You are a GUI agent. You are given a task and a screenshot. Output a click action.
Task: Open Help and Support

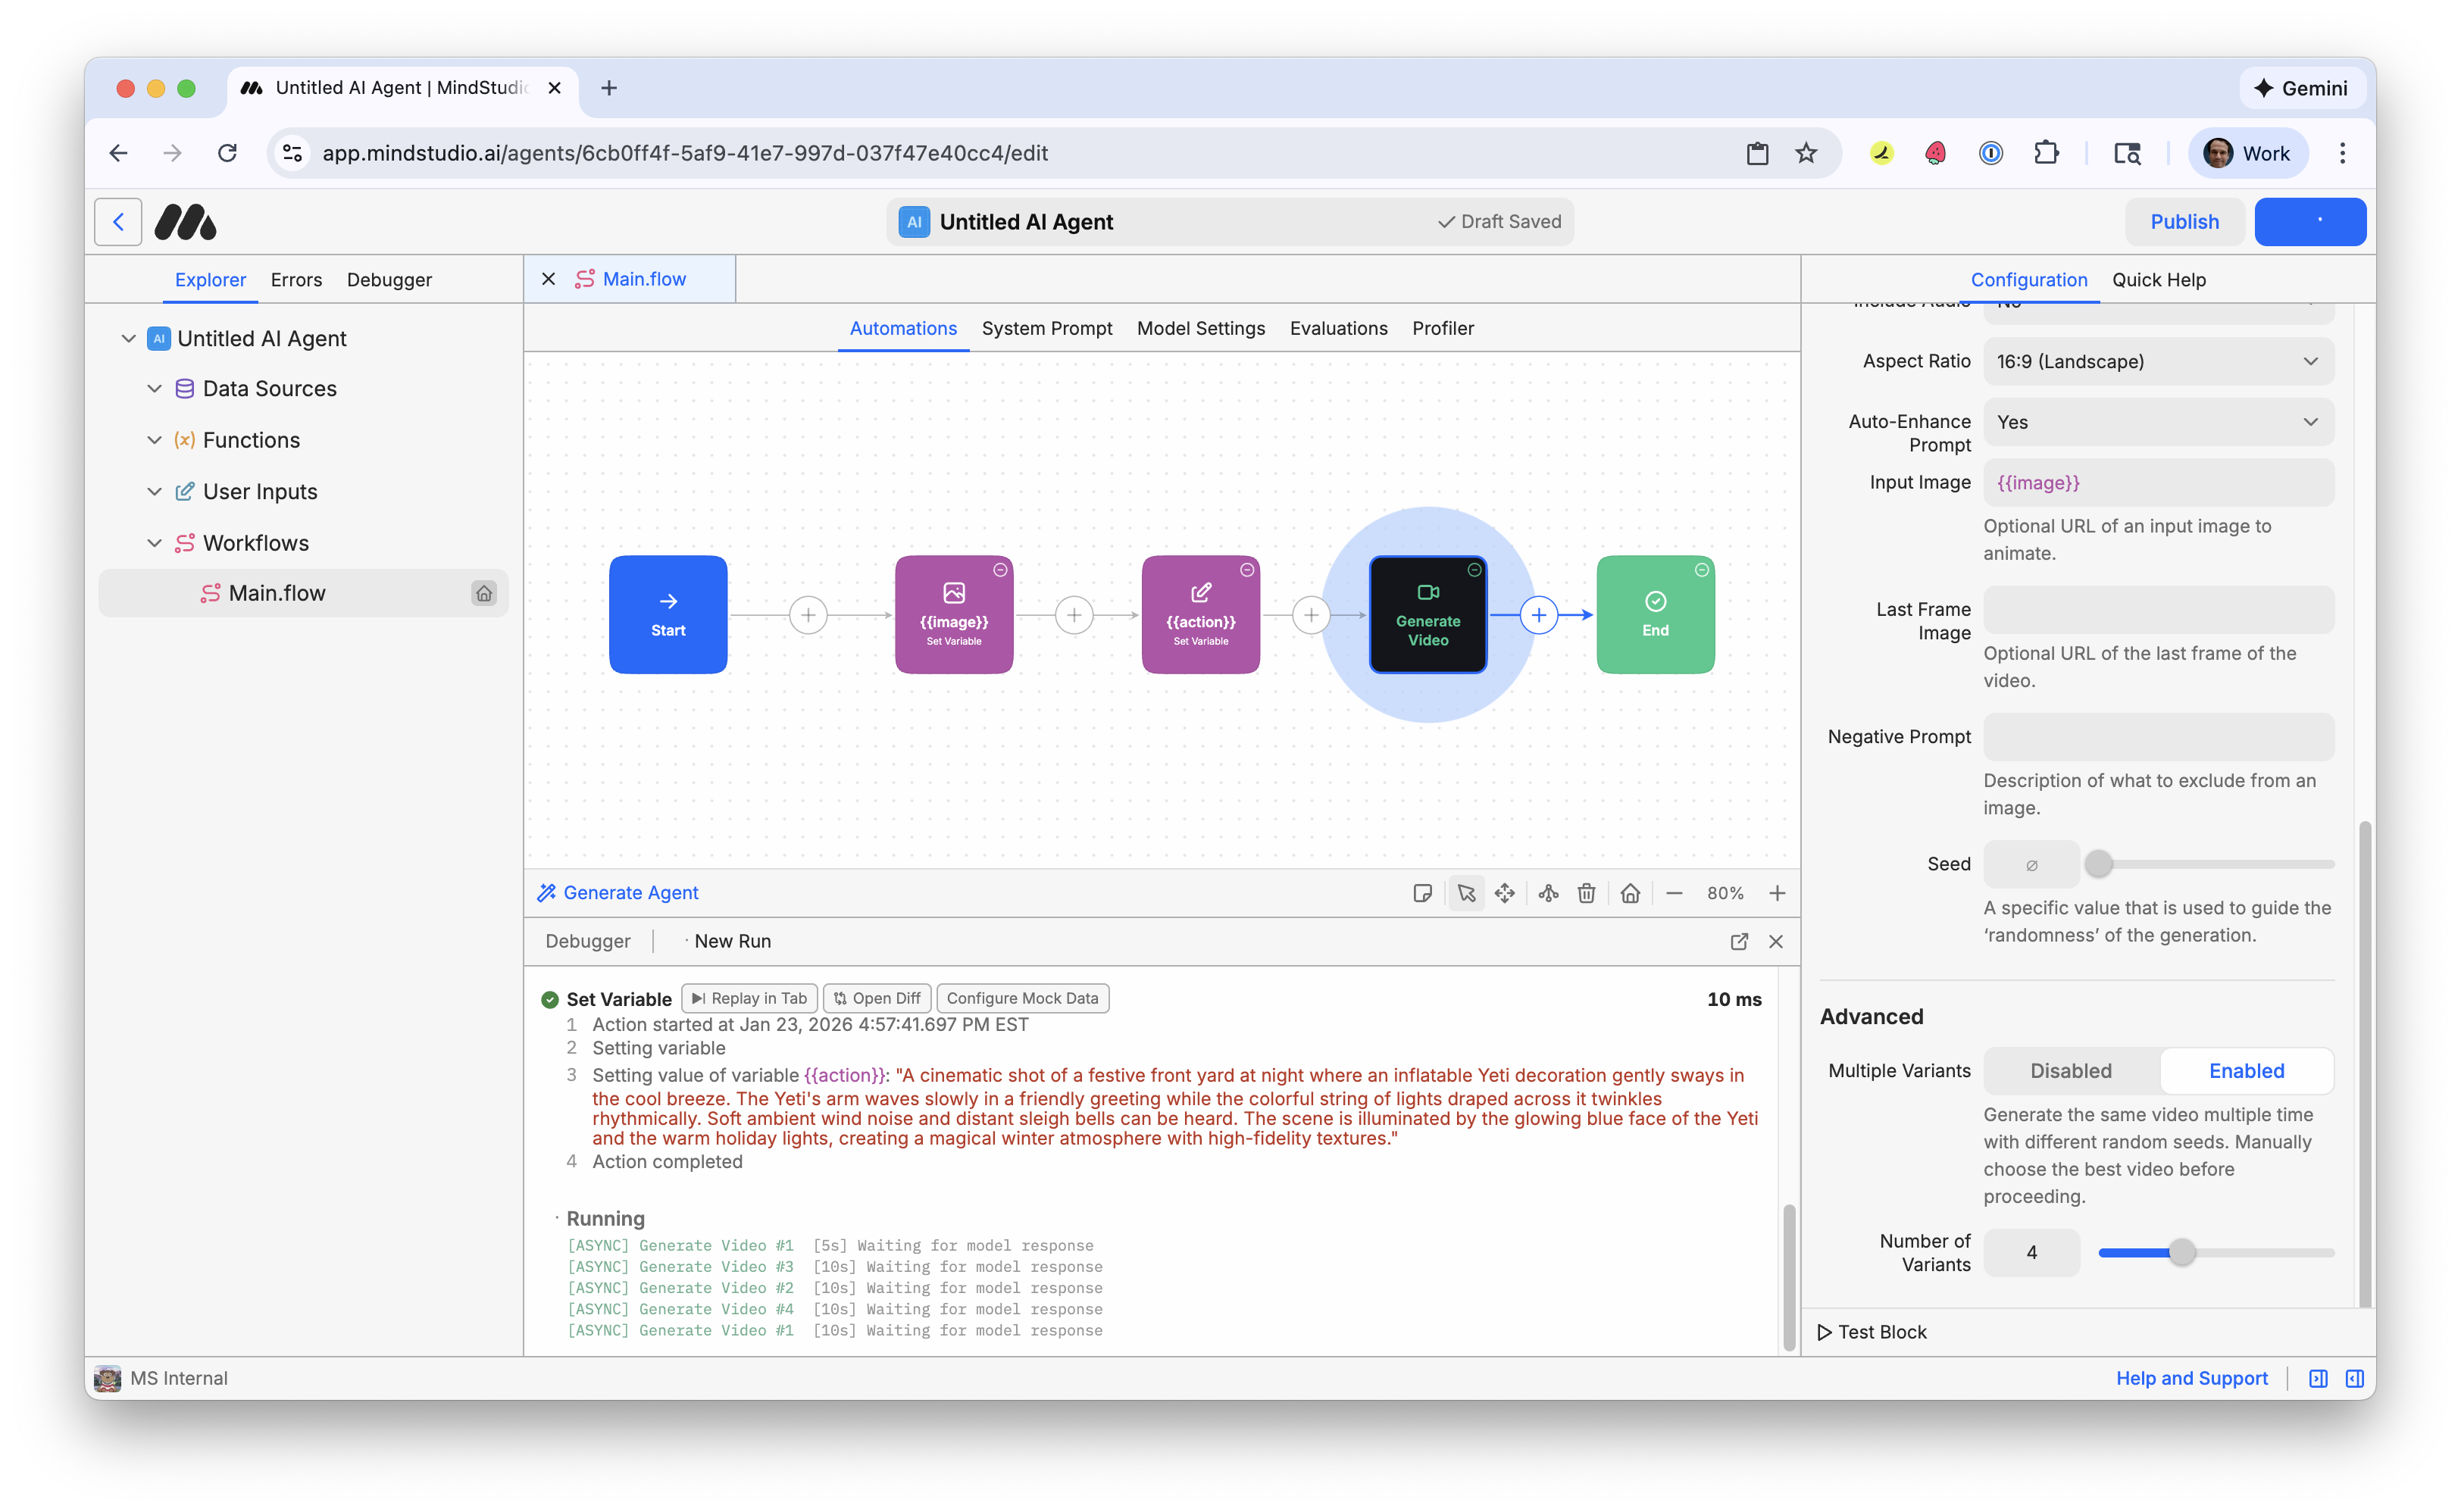pos(2192,1378)
